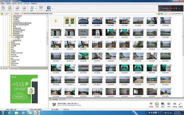
Task: Click the clock in system tray
Action: coord(177,113)
